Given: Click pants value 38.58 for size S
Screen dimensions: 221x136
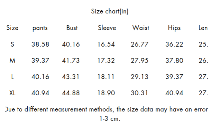Looking at the screenshot, I should [x=40, y=44].
